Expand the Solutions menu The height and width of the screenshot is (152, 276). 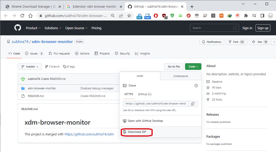(x=53, y=28)
